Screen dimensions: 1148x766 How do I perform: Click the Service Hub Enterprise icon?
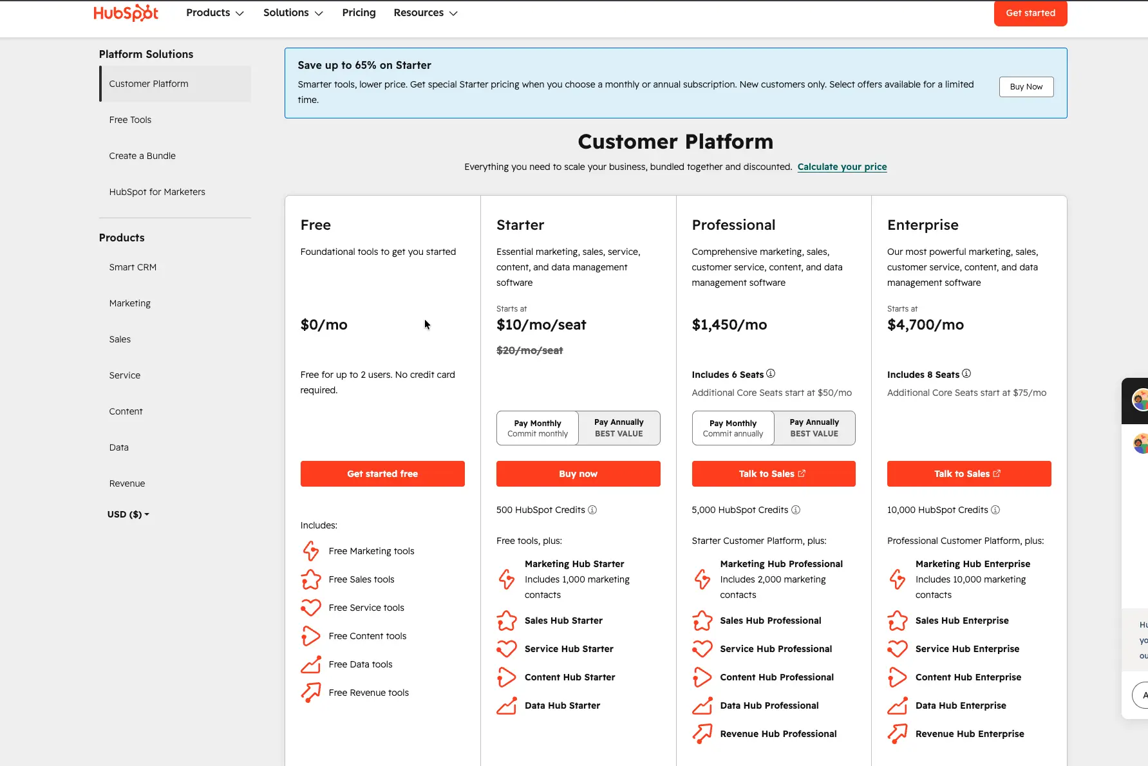[x=898, y=649]
